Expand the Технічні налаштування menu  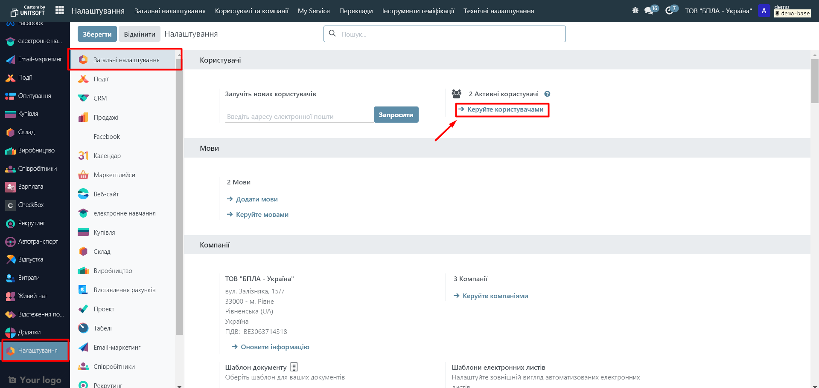[x=498, y=11]
